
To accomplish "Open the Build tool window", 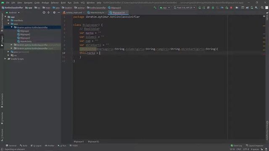I will (x=24, y=146).
